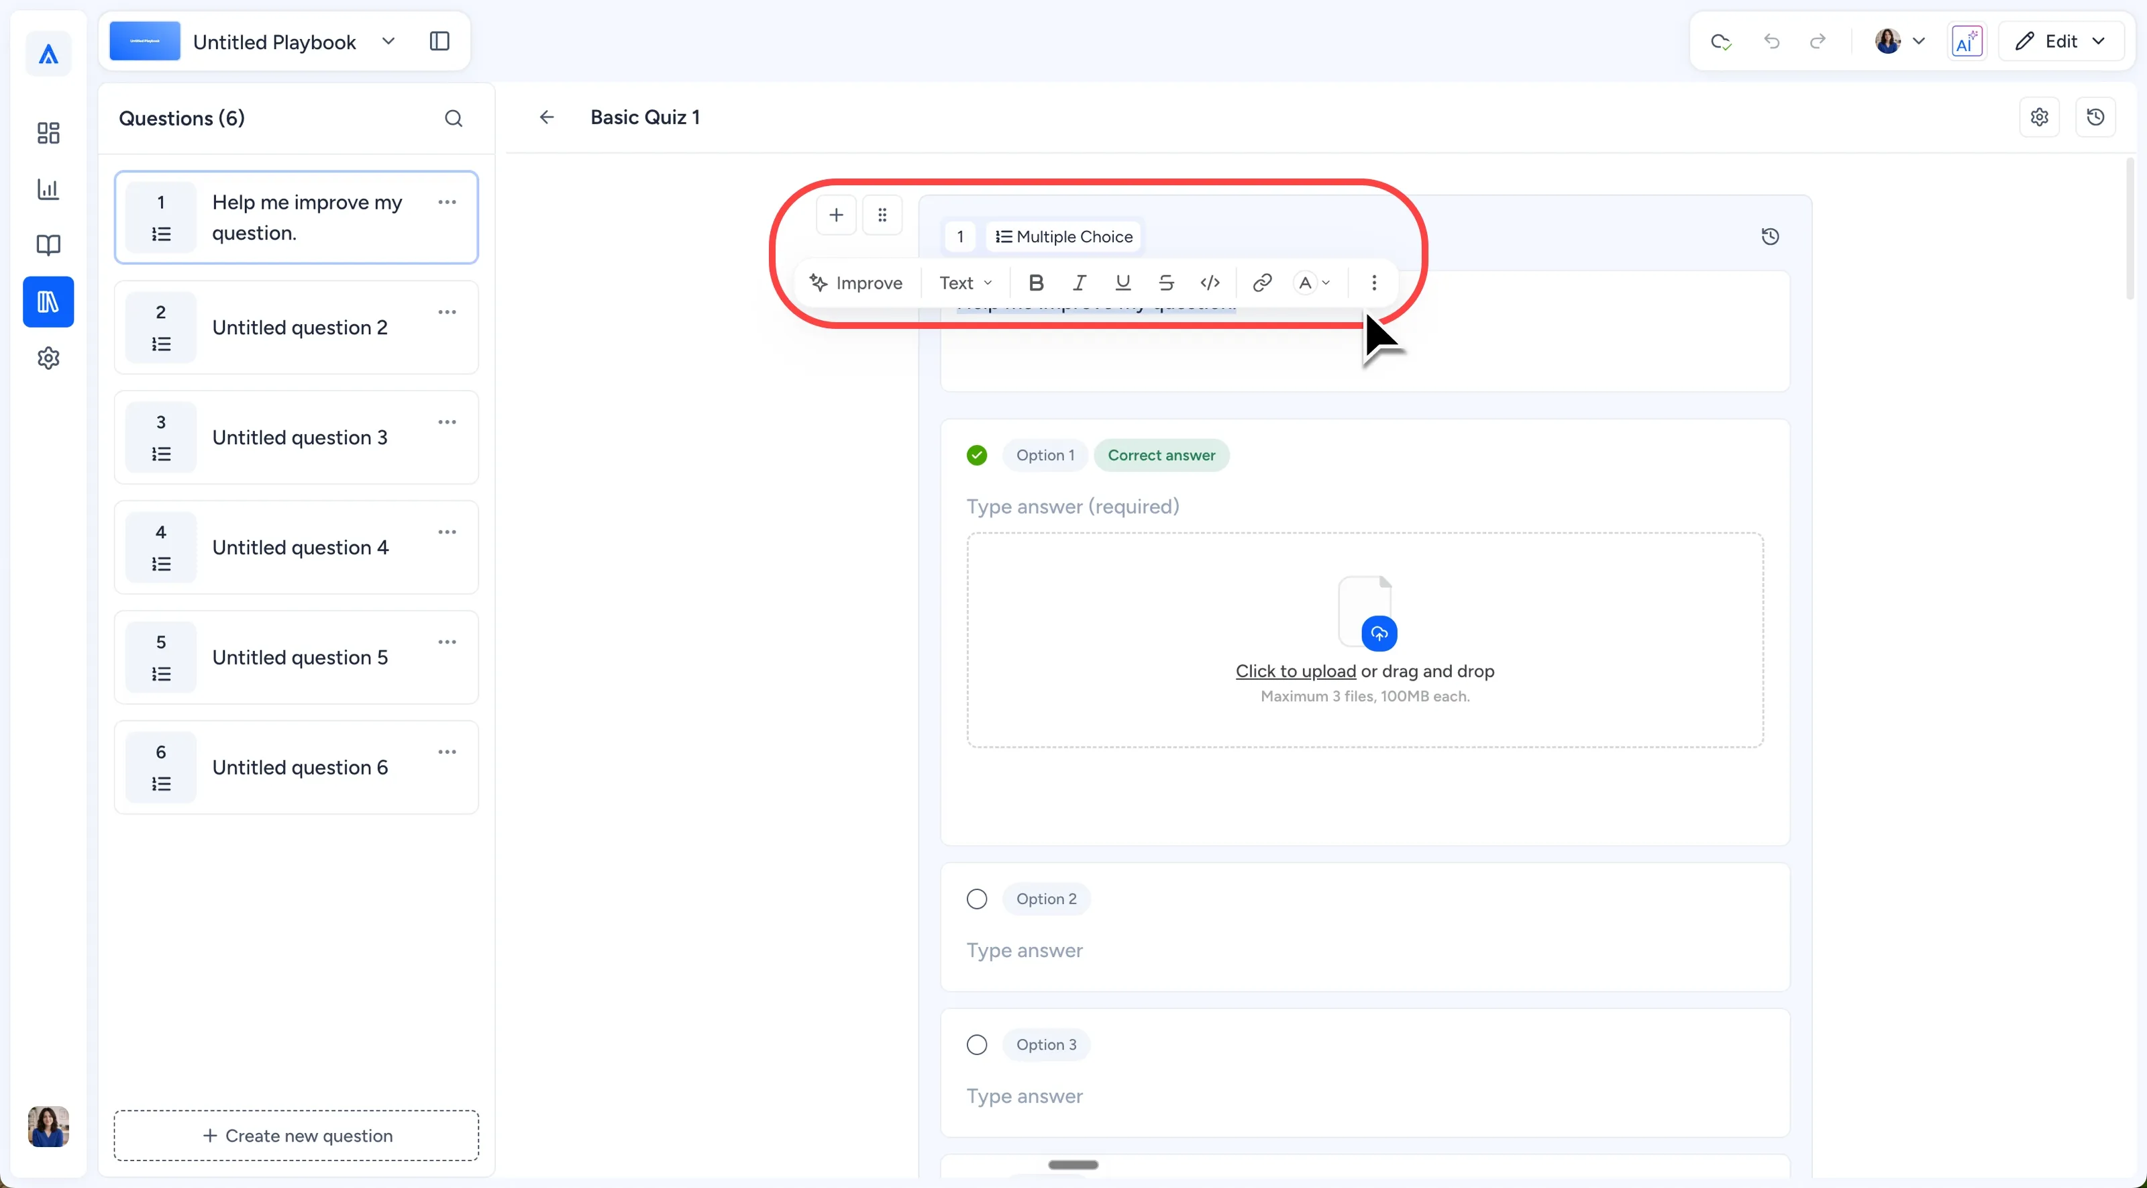Select Untitled question 6 in list
This screenshot has height=1188, width=2147.
[x=297, y=768]
